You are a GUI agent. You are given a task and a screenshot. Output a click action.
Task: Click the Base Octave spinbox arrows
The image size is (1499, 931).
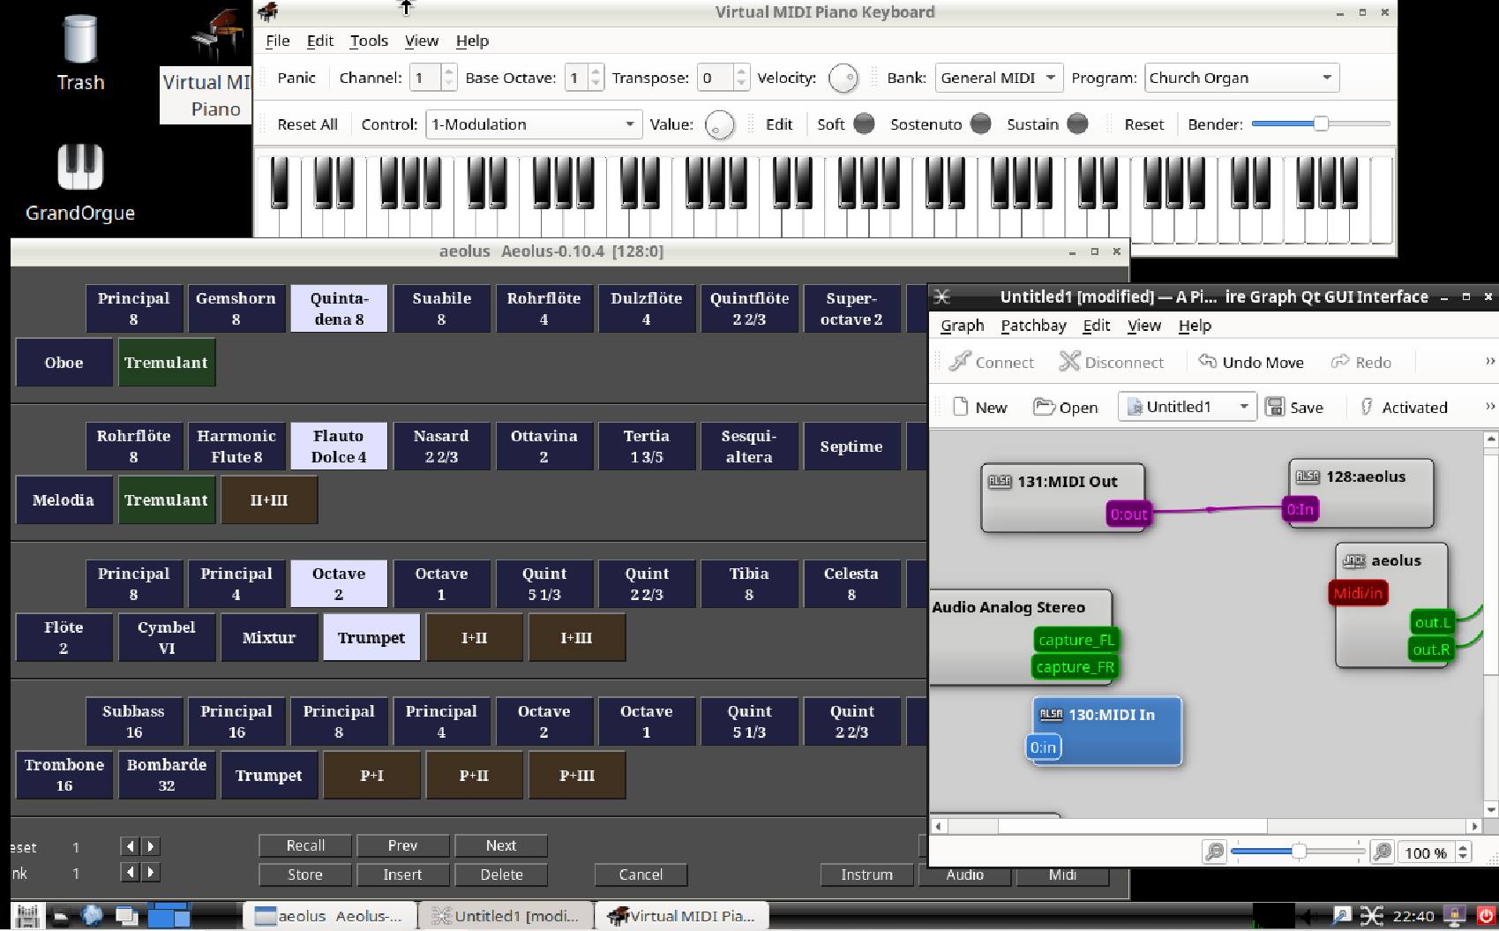596,78
